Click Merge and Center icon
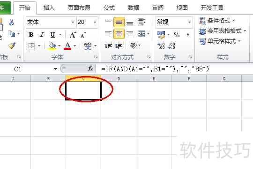This screenshot has height=169, width=253. point(141,34)
